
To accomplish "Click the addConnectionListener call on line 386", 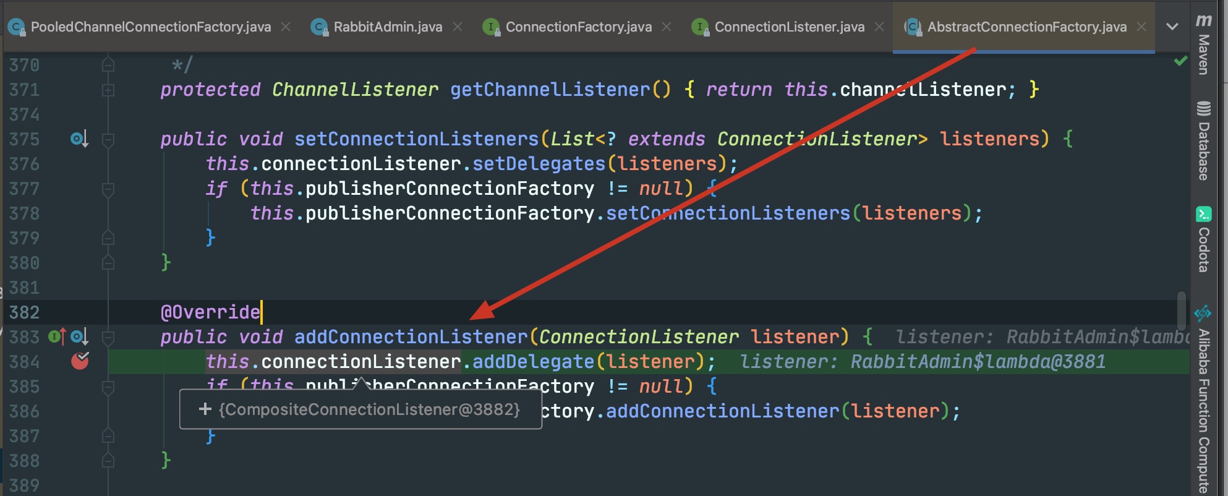I will 722,411.
